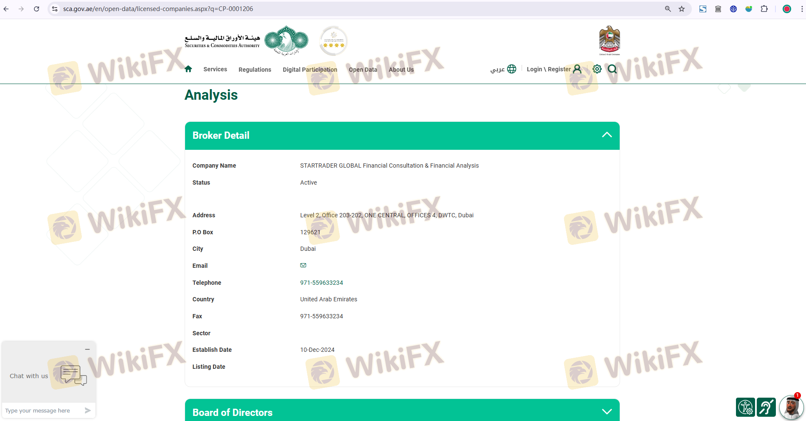
Task: Open the Open Data menu
Action: (363, 70)
